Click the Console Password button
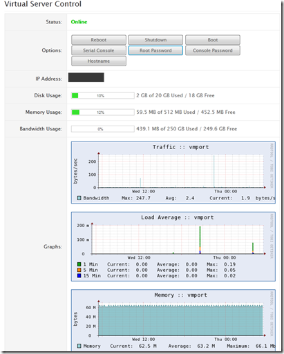 click(213, 50)
